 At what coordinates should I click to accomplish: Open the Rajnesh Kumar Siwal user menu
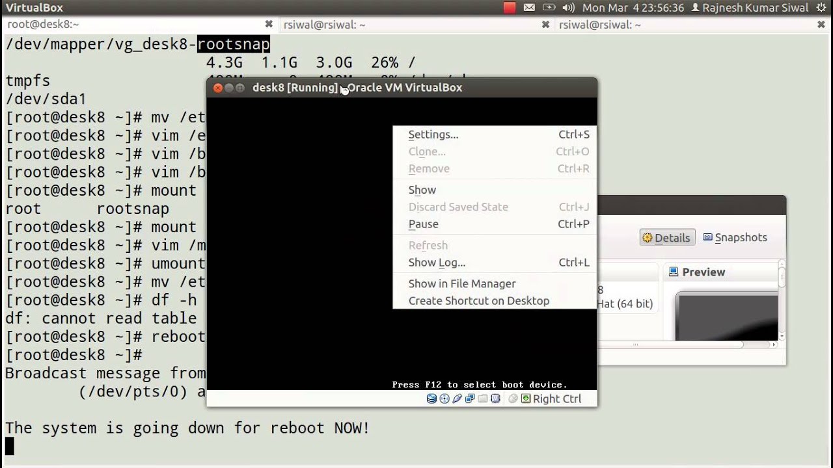click(749, 8)
